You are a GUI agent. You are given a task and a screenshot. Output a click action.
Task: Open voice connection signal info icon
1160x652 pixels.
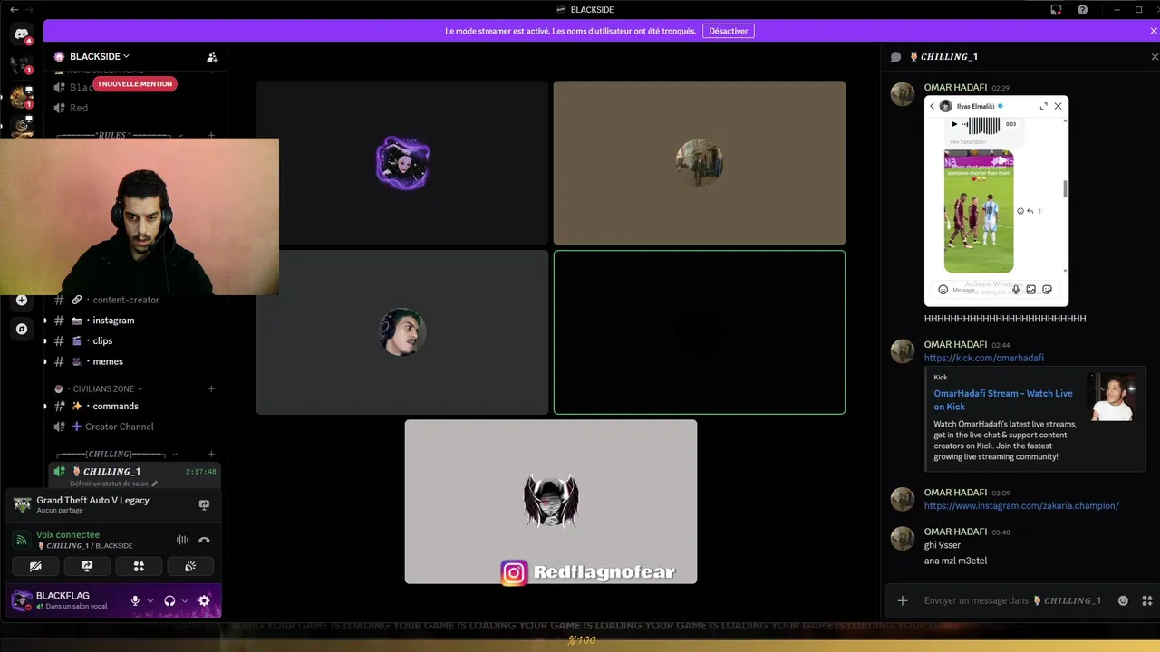[x=22, y=540]
